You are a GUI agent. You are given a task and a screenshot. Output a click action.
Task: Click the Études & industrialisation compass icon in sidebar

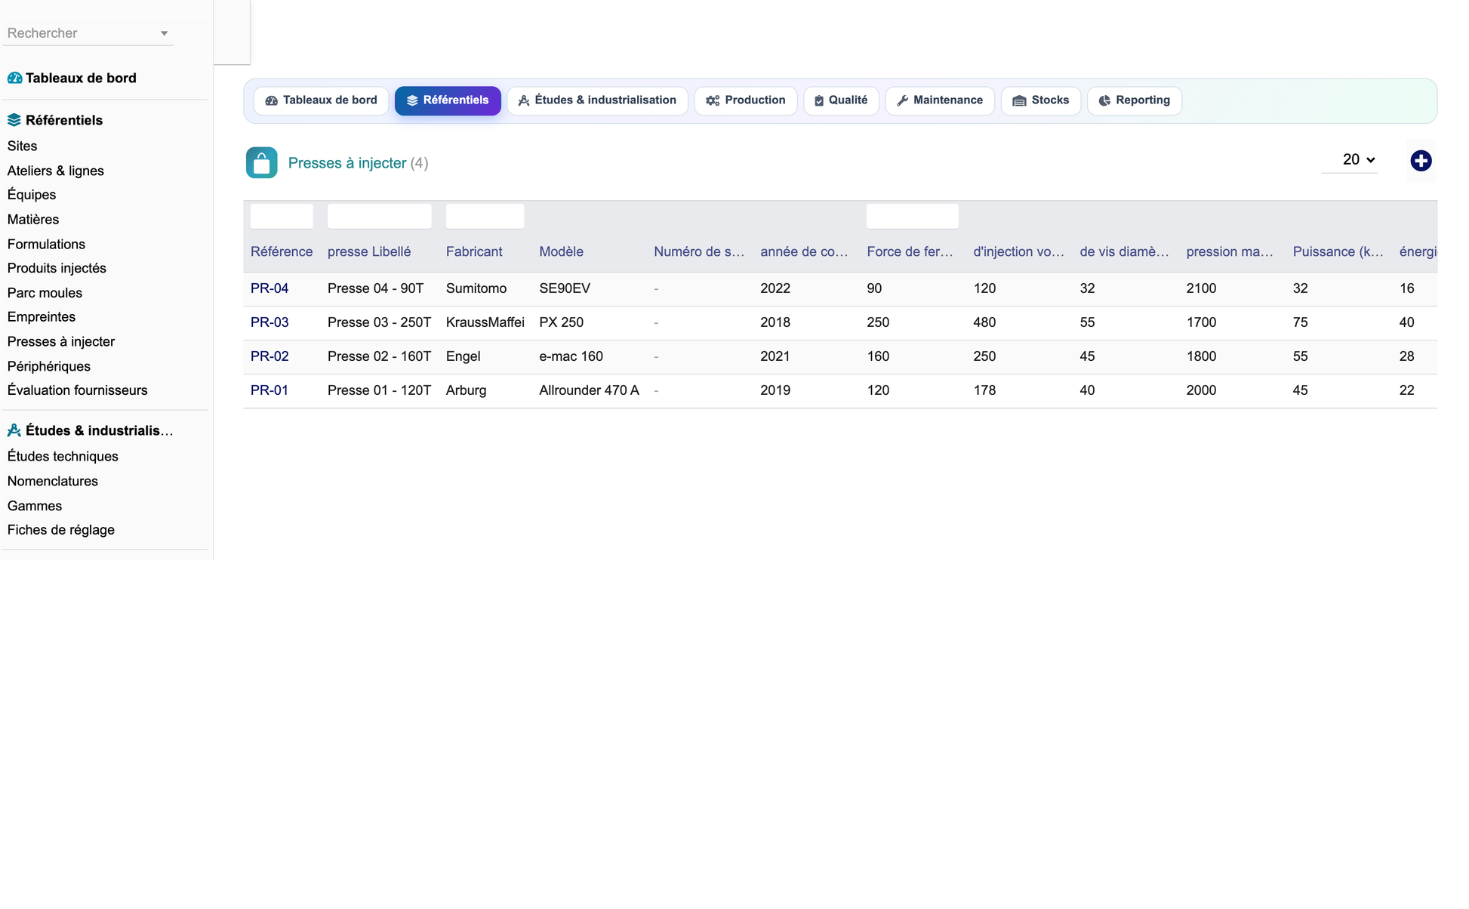[14, 430]
